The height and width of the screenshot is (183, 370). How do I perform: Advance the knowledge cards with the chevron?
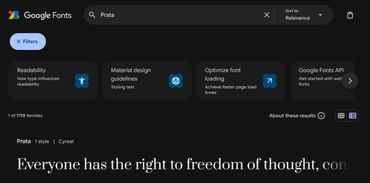(350, 81)
